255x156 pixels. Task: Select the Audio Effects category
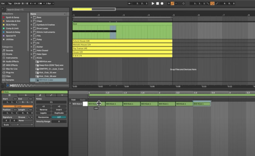coord(12,61)
